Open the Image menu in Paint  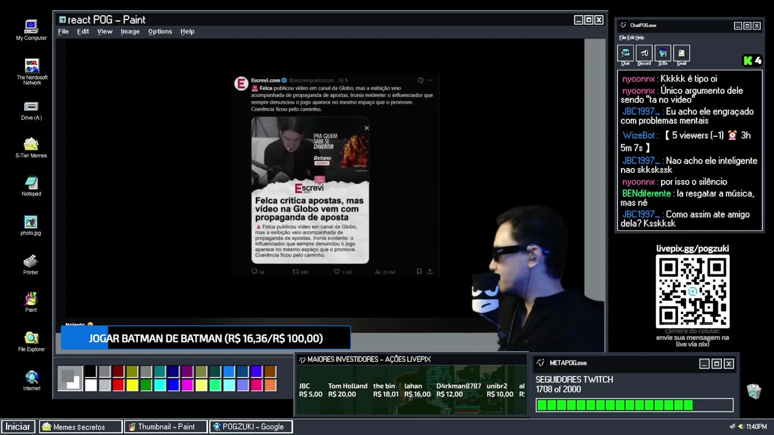[130, 31]
